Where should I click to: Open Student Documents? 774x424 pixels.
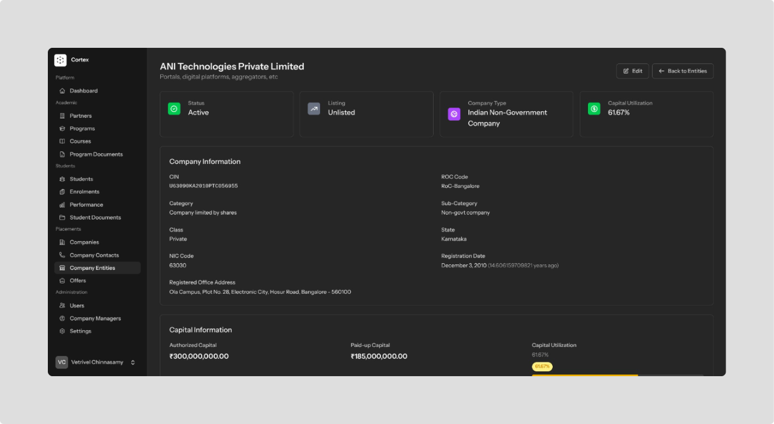(97, 218)
